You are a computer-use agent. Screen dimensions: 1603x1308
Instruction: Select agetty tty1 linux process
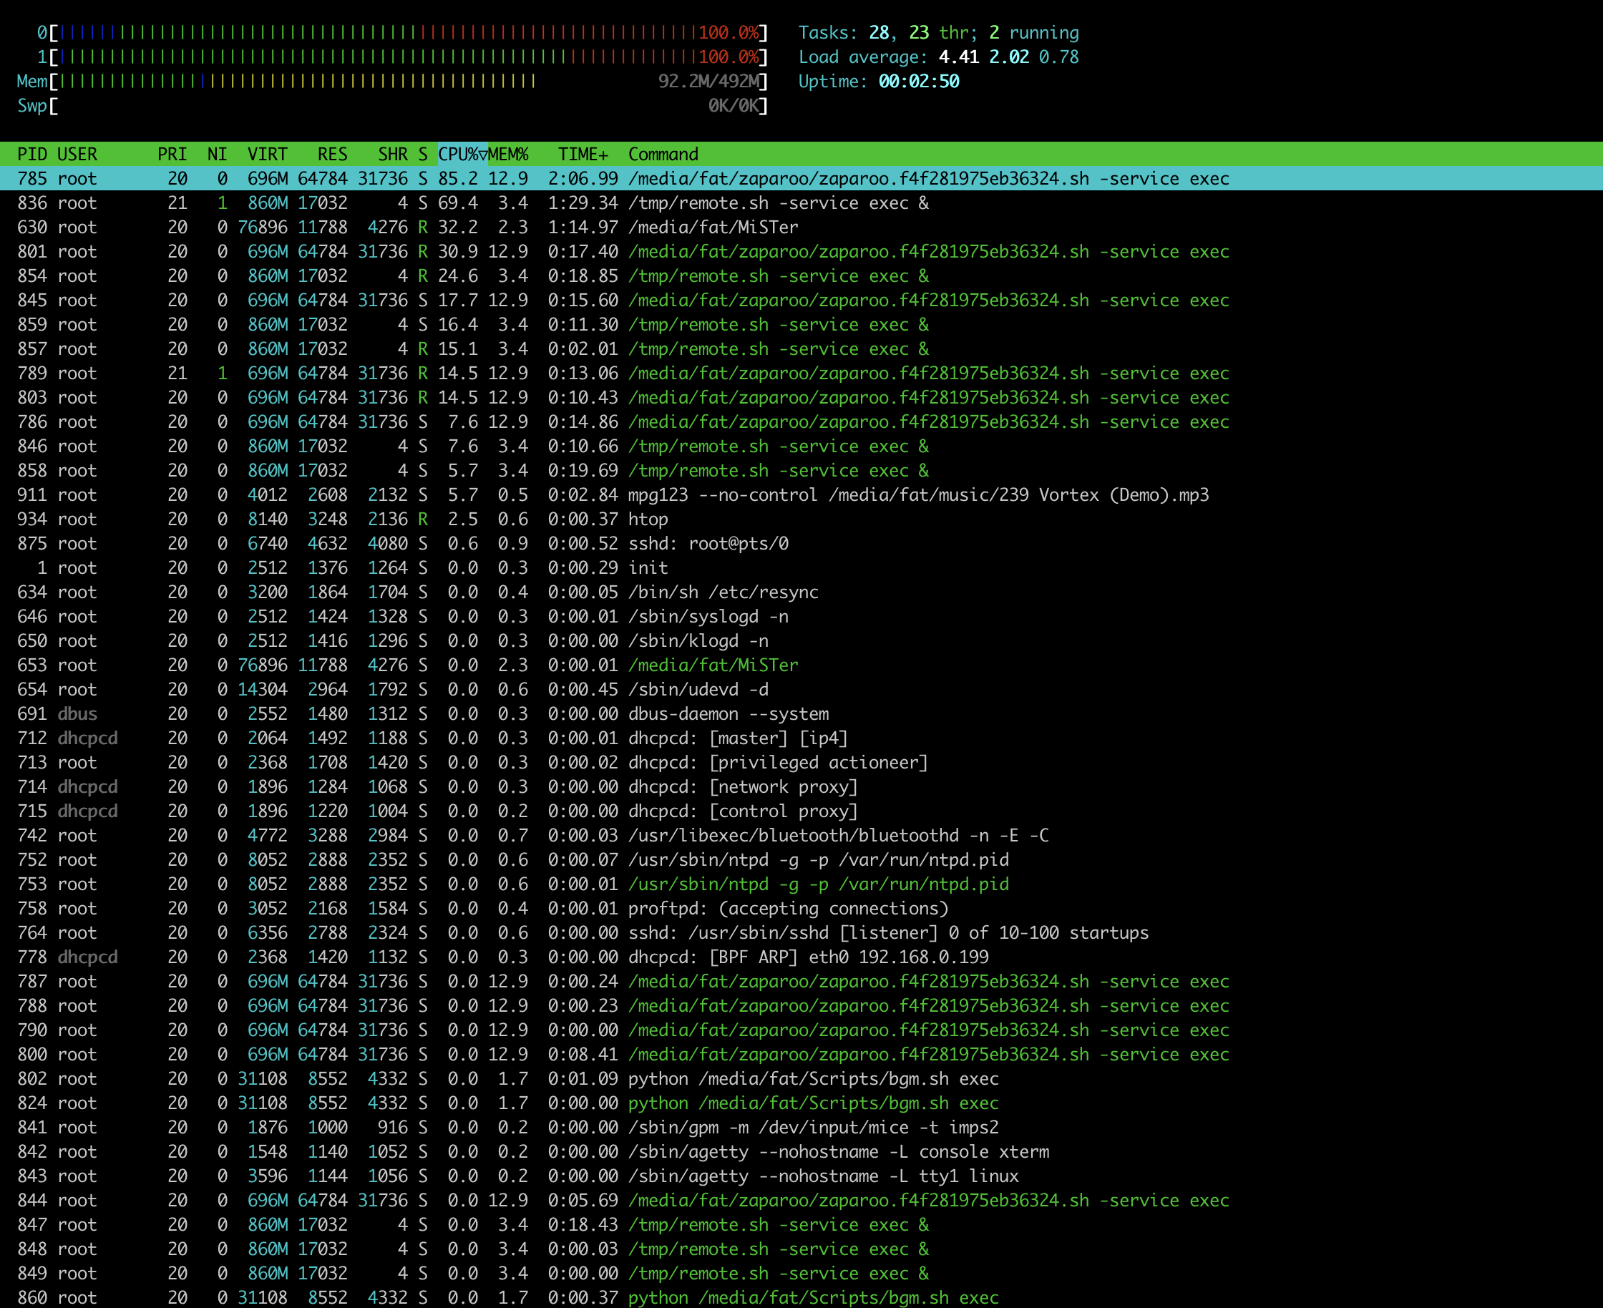point(801,1176)
